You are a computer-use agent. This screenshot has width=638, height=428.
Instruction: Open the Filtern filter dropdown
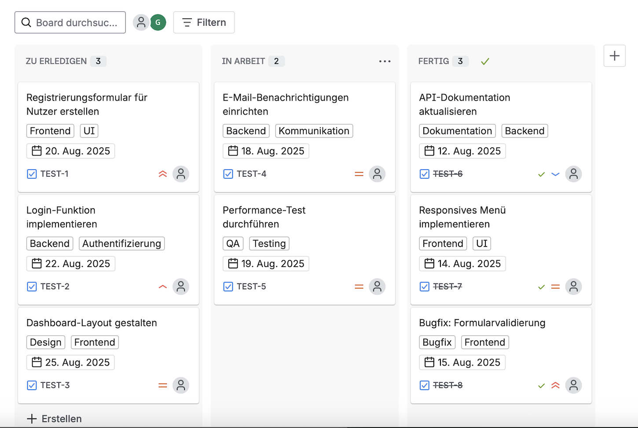204,22
